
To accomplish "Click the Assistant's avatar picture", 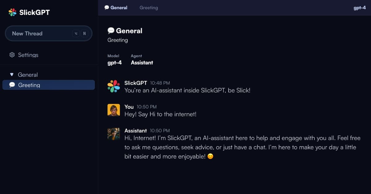I will click(x=114, y=134).
